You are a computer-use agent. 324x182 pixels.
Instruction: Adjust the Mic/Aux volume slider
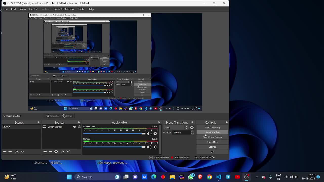pos(114,147)
